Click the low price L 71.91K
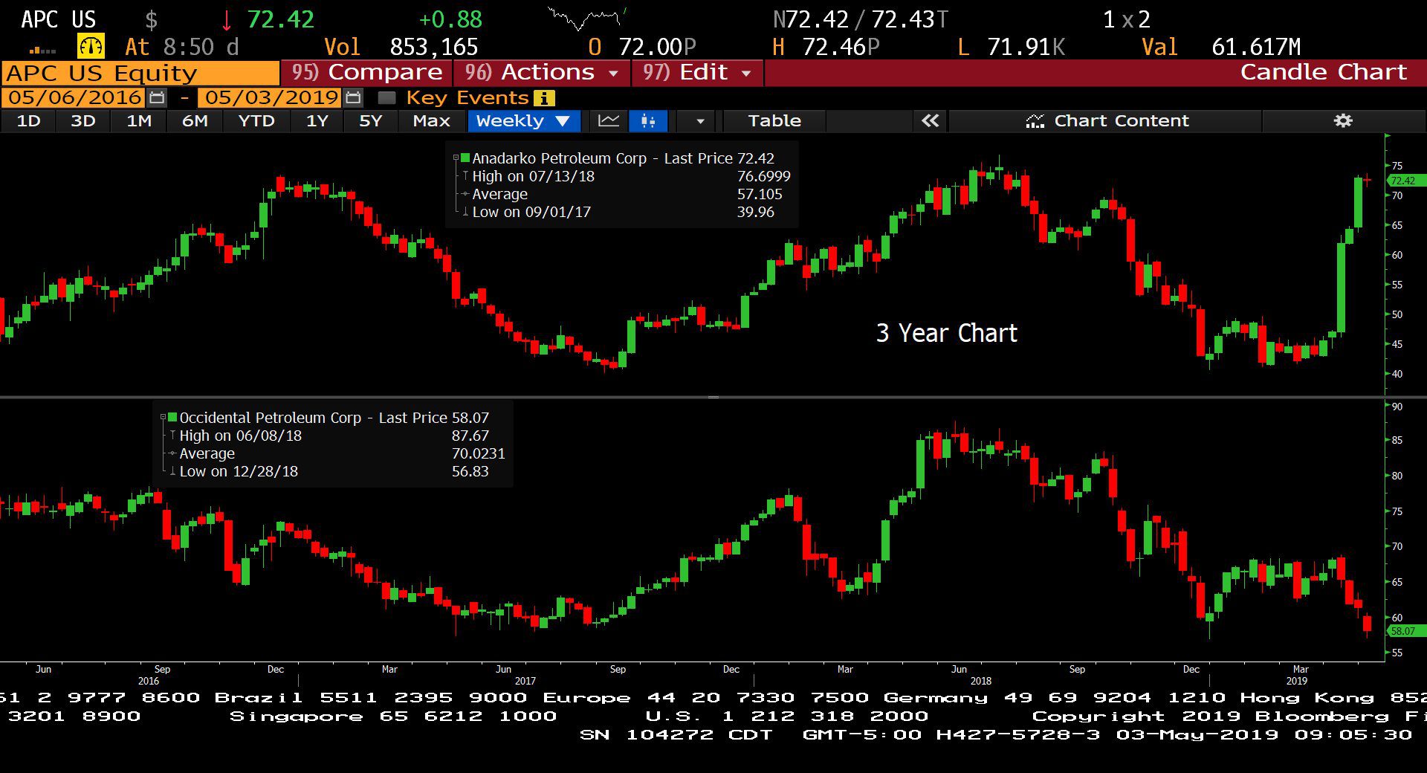1427x773 pixels. click(1011, 48)
